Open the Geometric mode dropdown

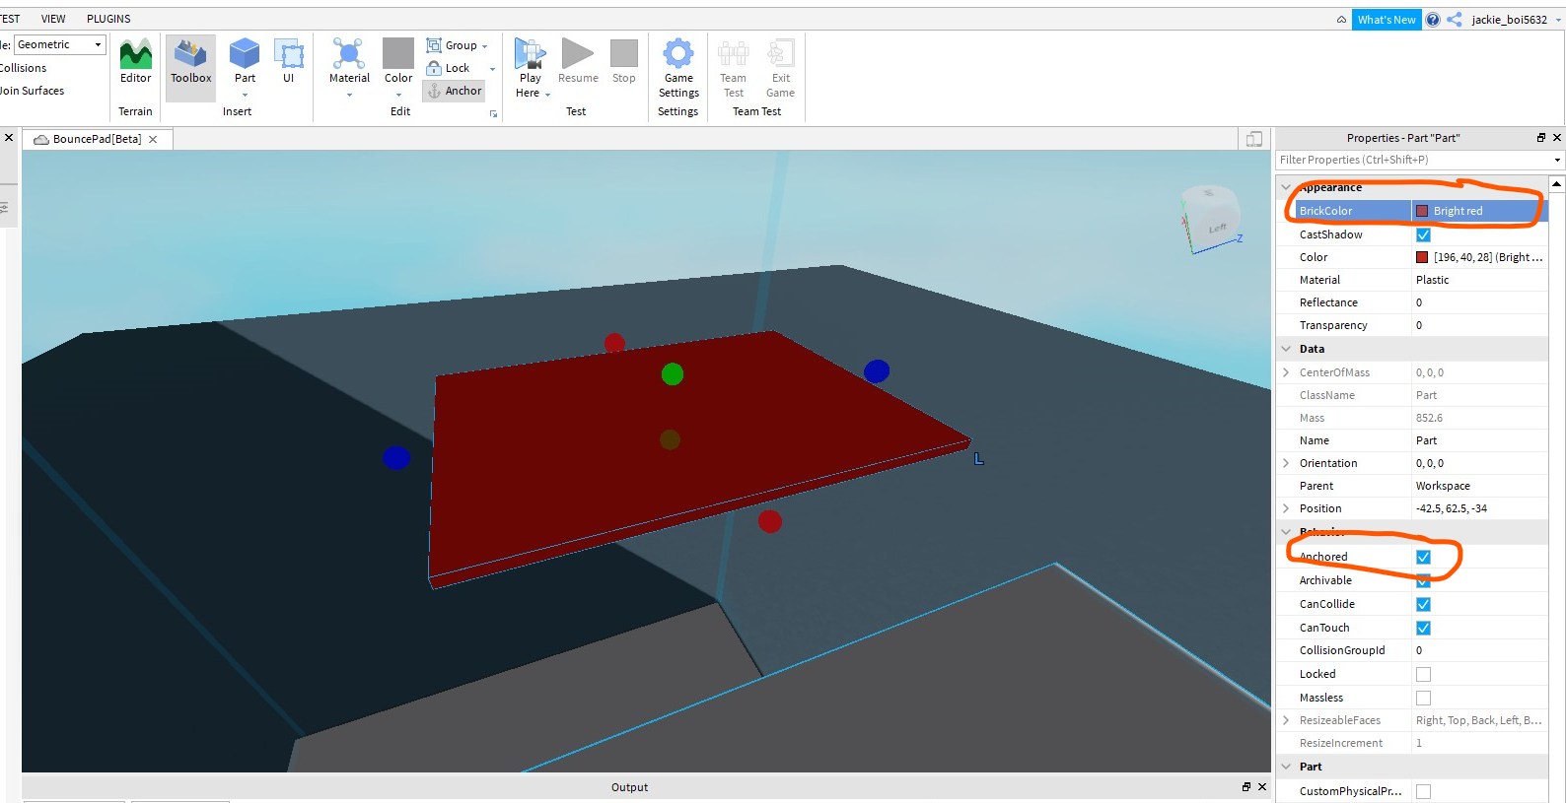[x=59, y=44]
